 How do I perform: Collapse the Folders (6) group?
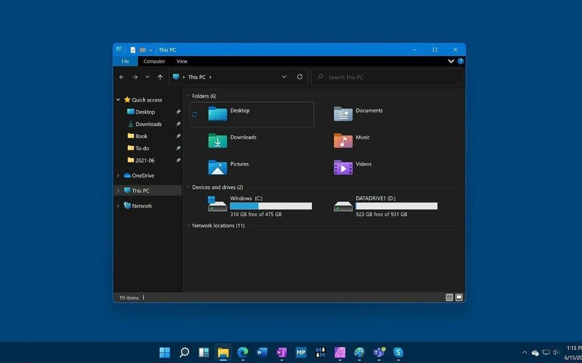coord(189,96)
